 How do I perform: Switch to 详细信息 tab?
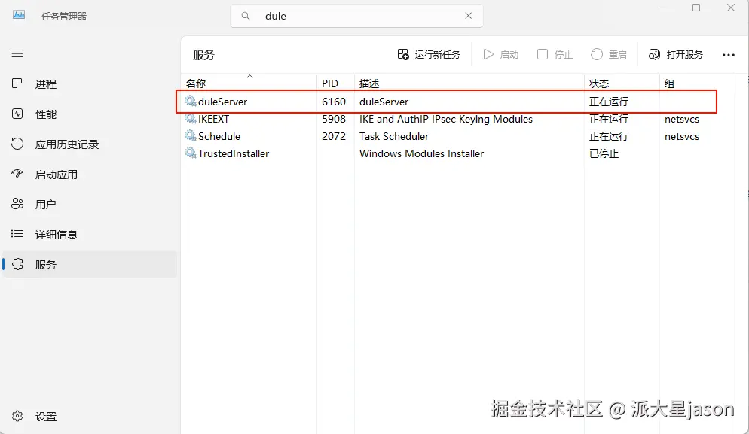click(x=57, y=235)
